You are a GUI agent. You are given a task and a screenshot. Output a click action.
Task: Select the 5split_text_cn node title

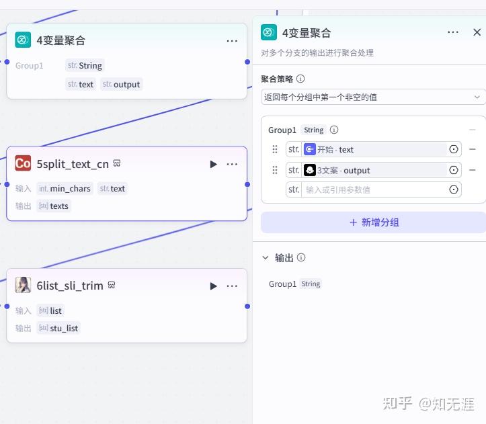[73, 164]
